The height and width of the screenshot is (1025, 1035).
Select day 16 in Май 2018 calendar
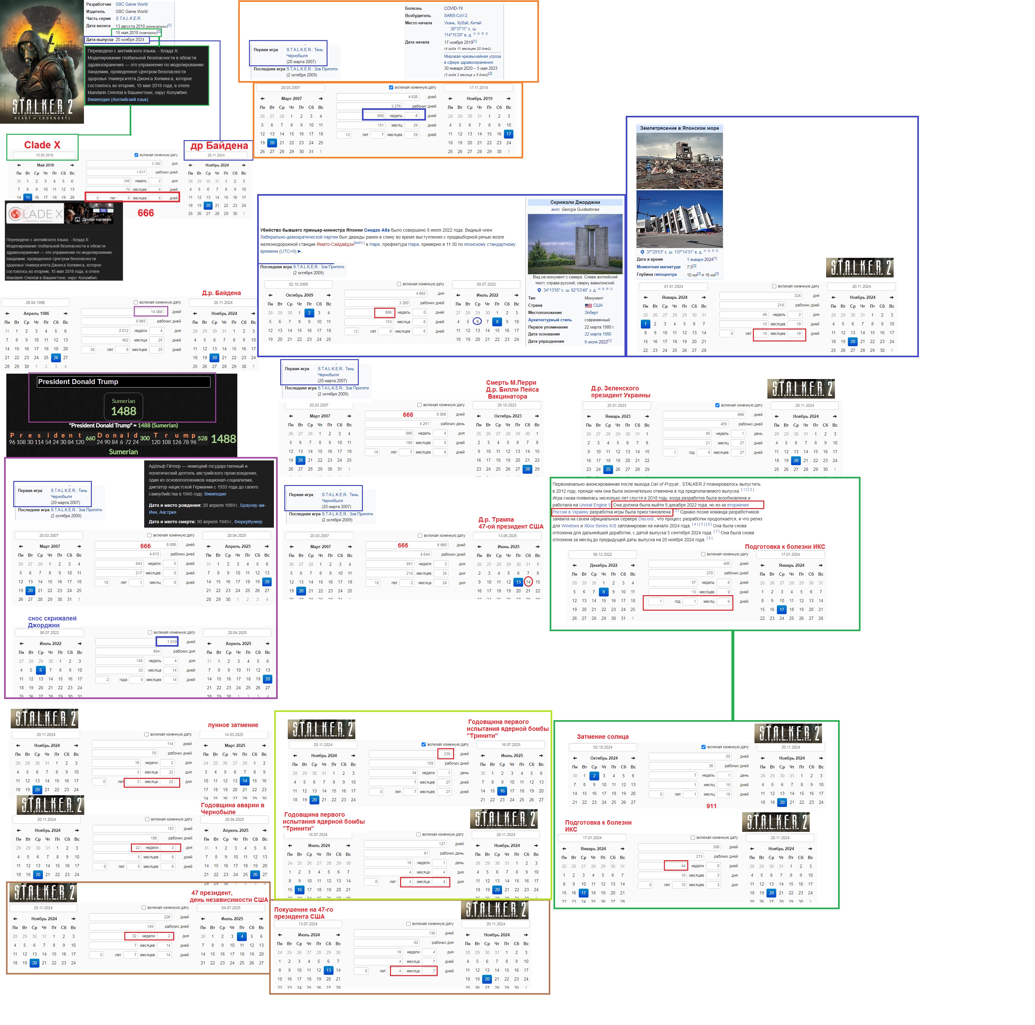pos(36,197)
